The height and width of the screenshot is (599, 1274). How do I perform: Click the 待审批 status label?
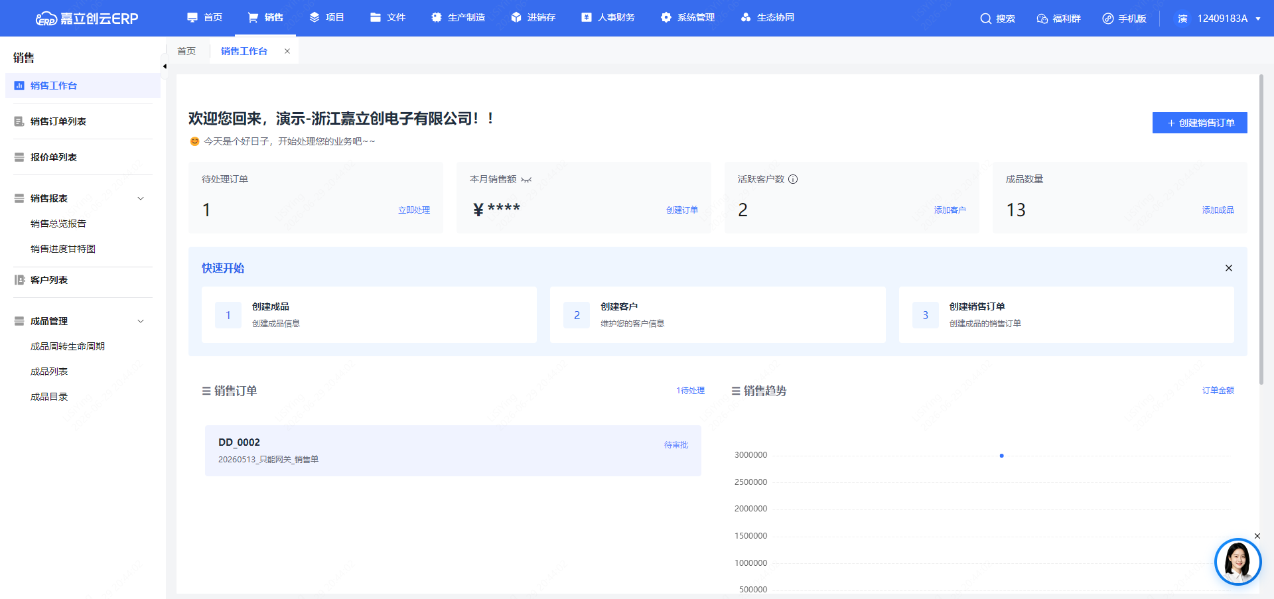pos(676,445)
